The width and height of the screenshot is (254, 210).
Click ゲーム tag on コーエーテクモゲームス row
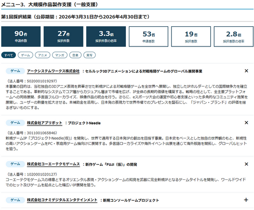(15, 164)
